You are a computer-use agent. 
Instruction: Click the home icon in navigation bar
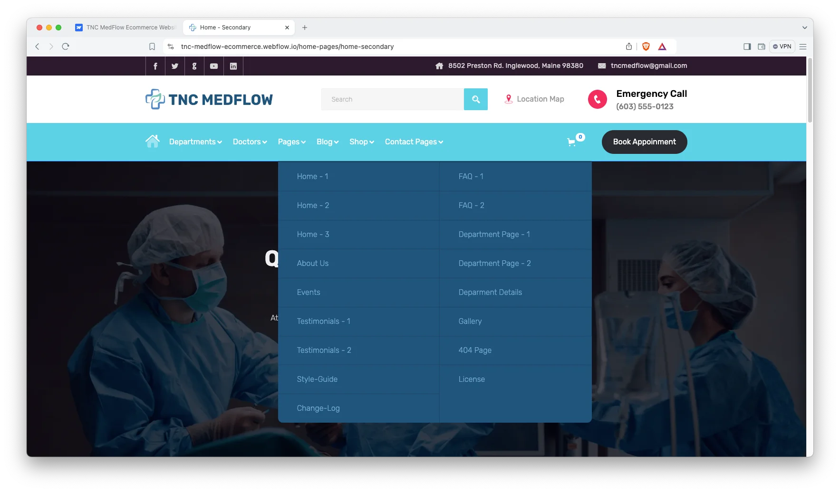[x=153, y=142]
